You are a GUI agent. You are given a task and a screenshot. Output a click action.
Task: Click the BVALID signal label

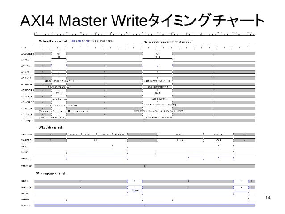(x=25, y=193)
